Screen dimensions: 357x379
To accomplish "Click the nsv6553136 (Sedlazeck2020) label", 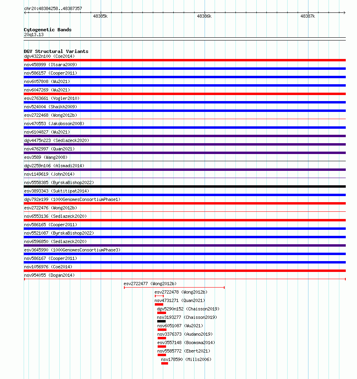I will 55,216.
